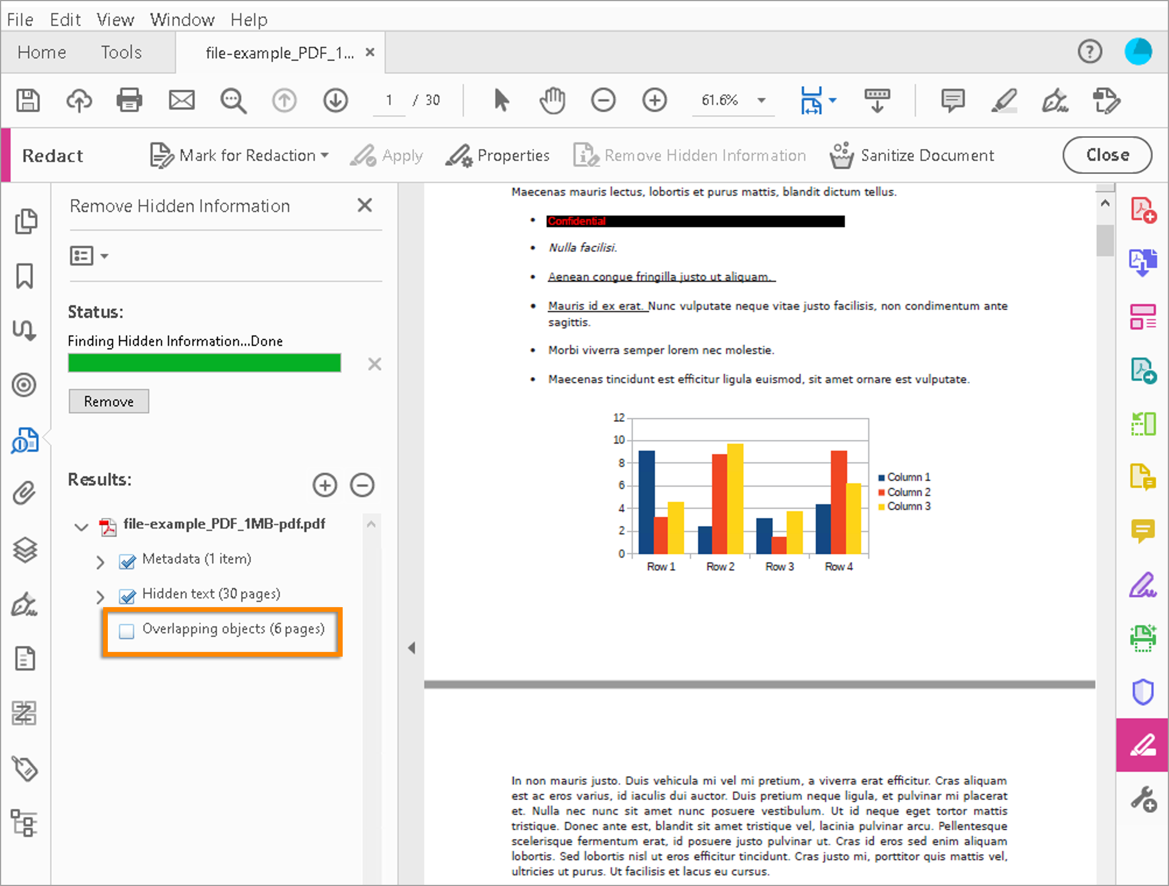
Task: Select the Hand tool in the toolbar
Action: click(552, 100)
